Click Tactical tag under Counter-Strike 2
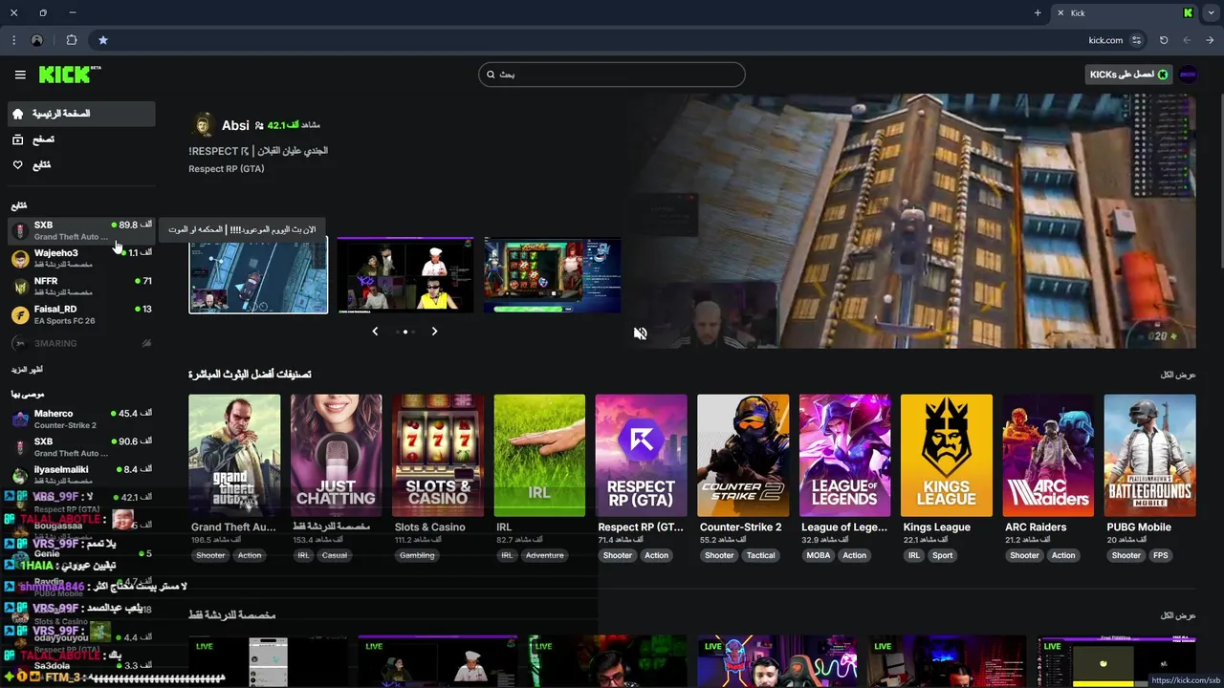This screenshot has height=688, width=1224. click(x=761, y=555)
